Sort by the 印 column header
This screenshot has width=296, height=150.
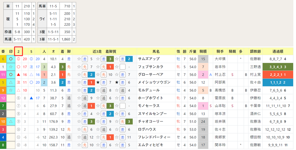11,51
